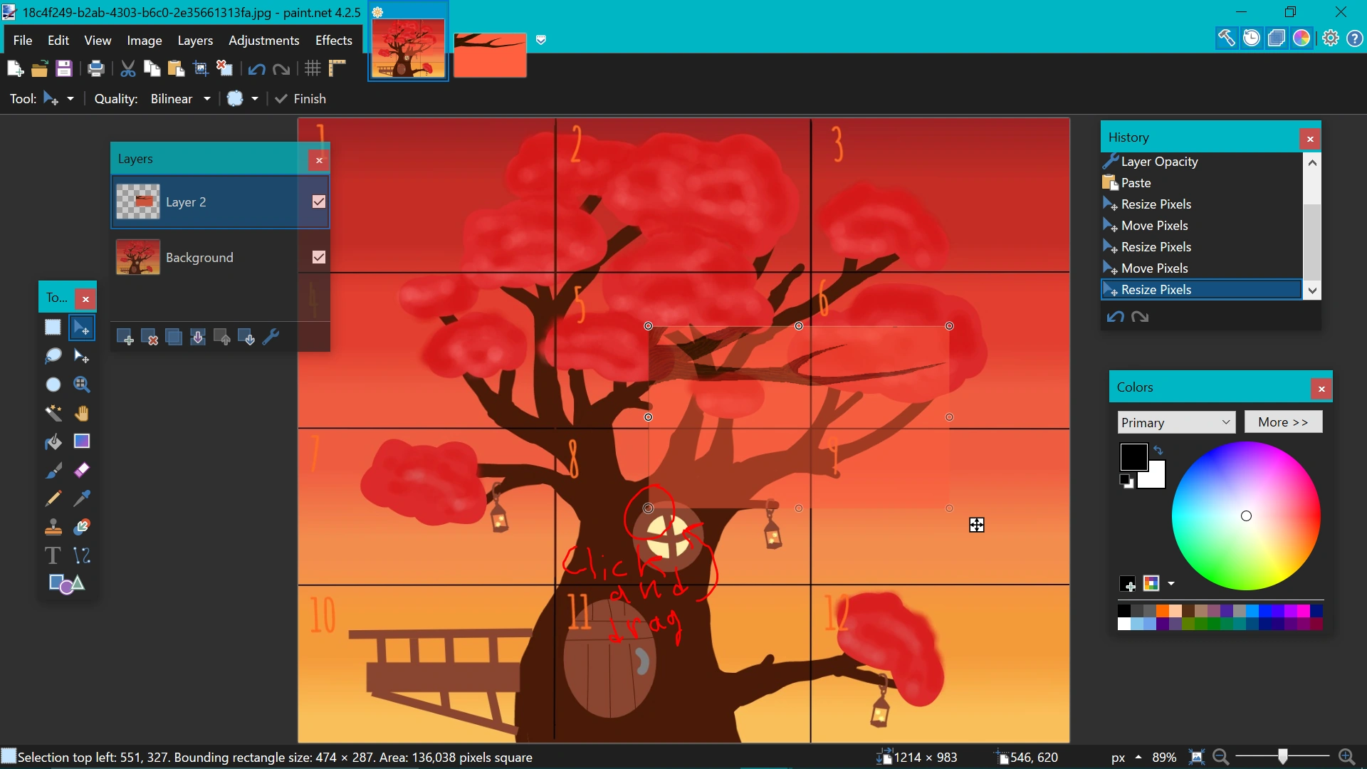Select the Clone Stamp tool
1367x769 pixels.
click(x=53, y=527)
